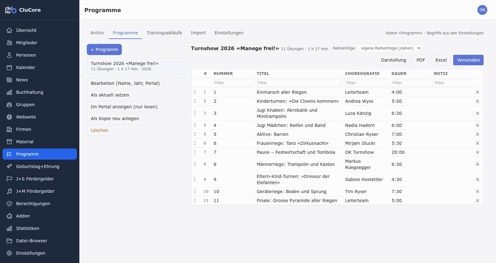Click the J+S Fördergelder flag icon

point(9,179)
